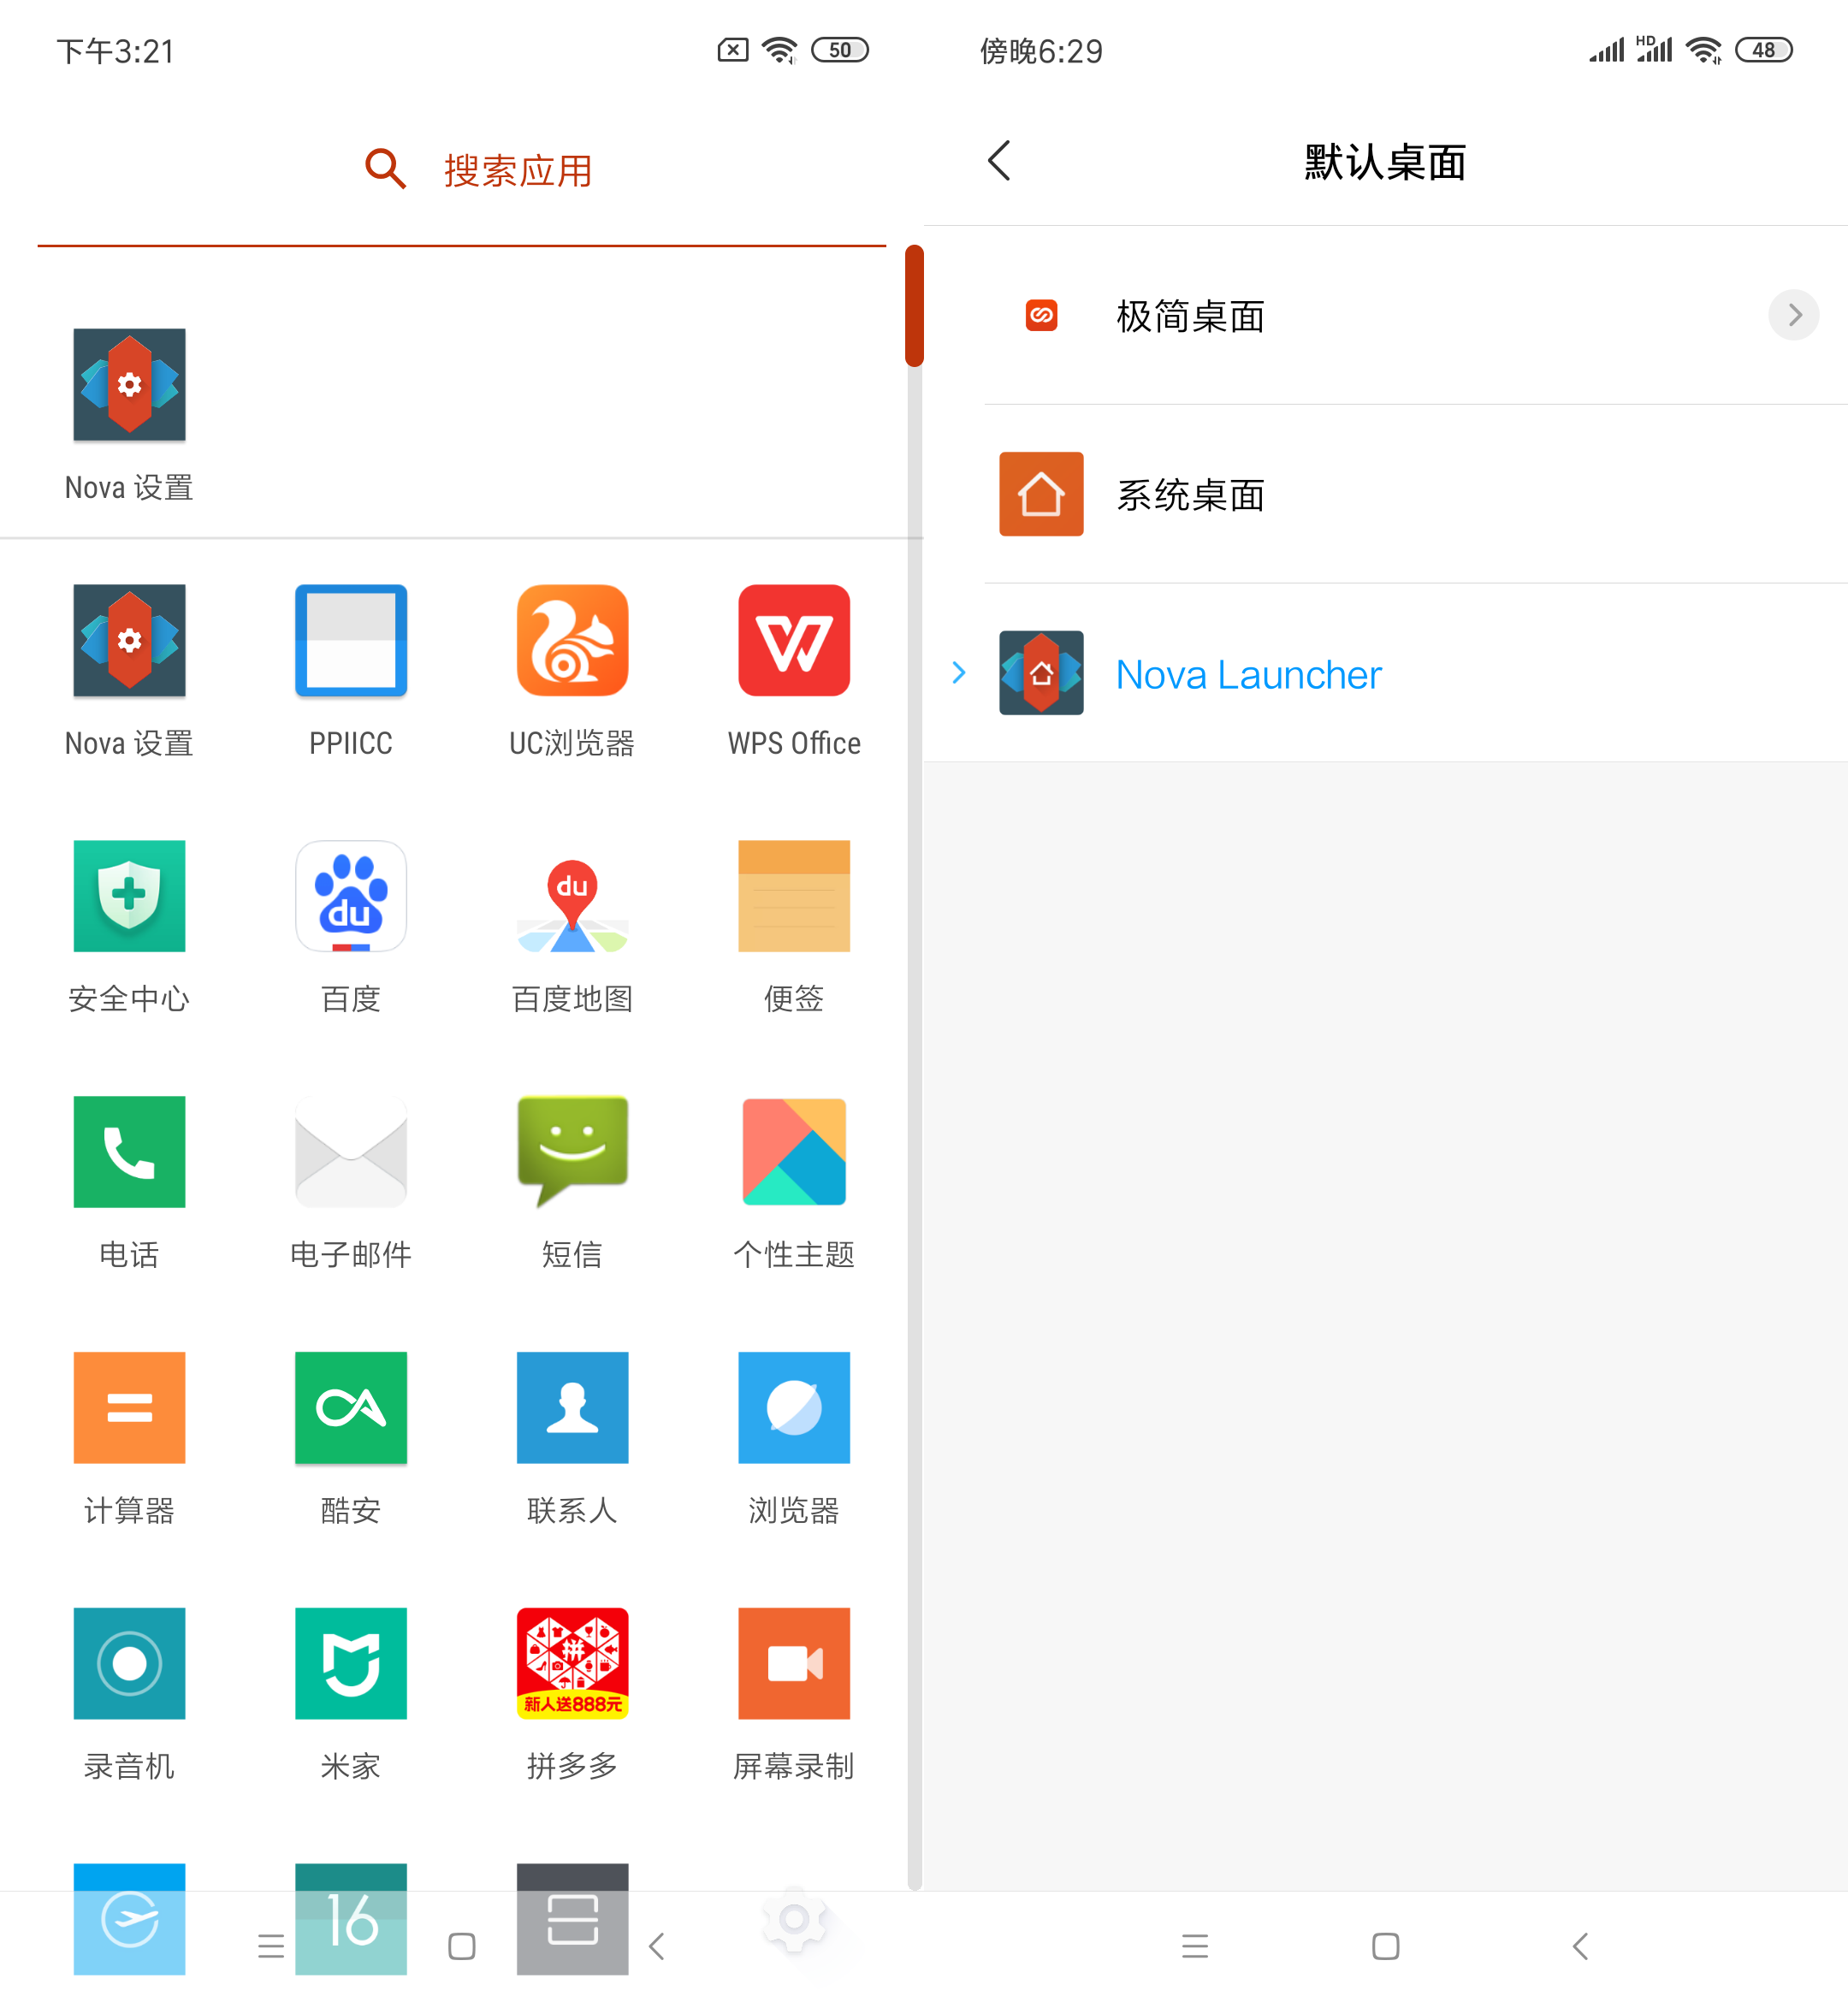Tap the 傍晚6:29 clock text
1848x2002 pixels.
point(1041,51)
